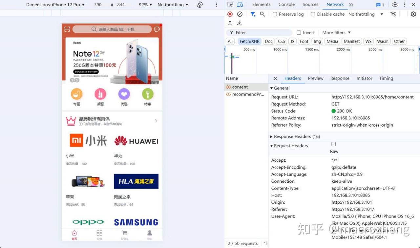Open device toolbar more options

[x=216, y=5]
